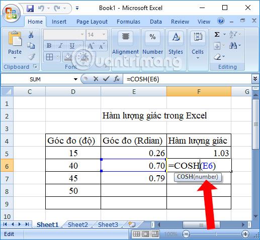260x240 pixels.
Task: Open the Name Box dropdown arrow
Action: (x=75, y=79)
